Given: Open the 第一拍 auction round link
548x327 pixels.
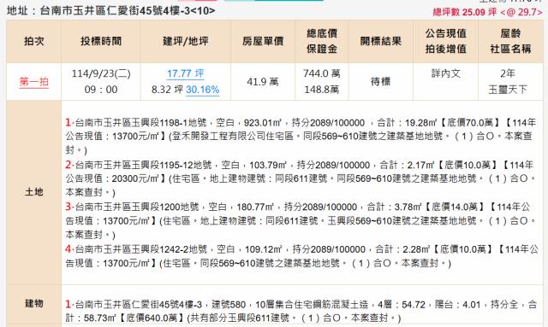Looking at the screenshot, I should (34, 82).
